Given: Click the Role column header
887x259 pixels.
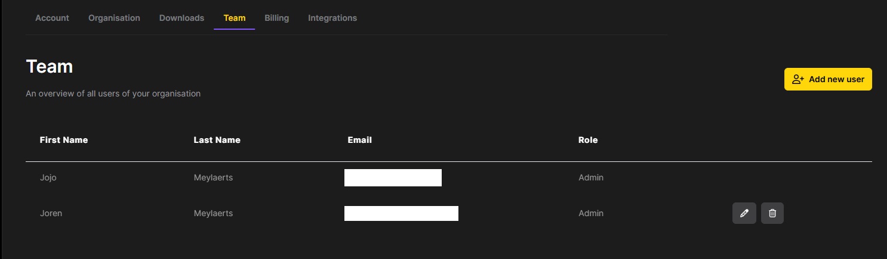Looking at the screenshot, I should pos(587,140).
